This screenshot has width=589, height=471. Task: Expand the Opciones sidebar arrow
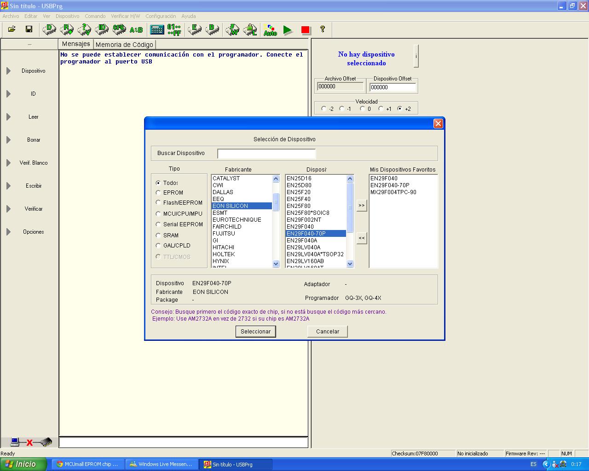click(8, 232)
